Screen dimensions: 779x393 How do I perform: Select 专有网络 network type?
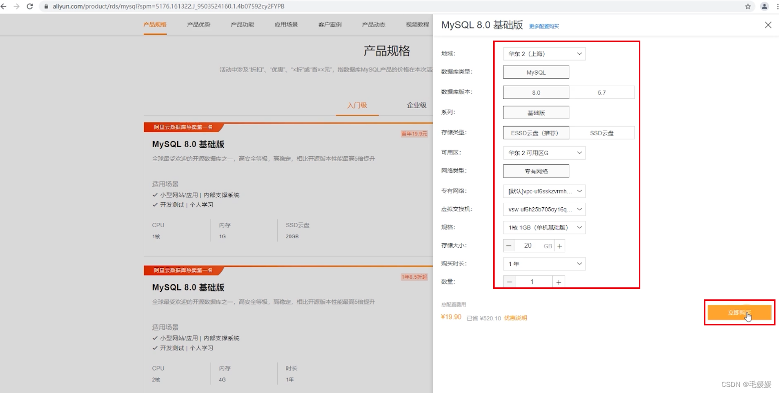(536, 171)
